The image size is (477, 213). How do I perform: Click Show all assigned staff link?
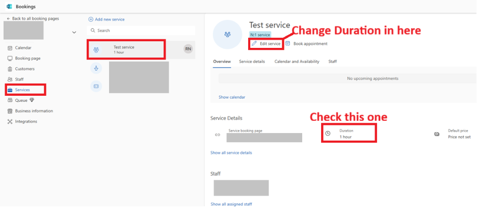point(231,204)
